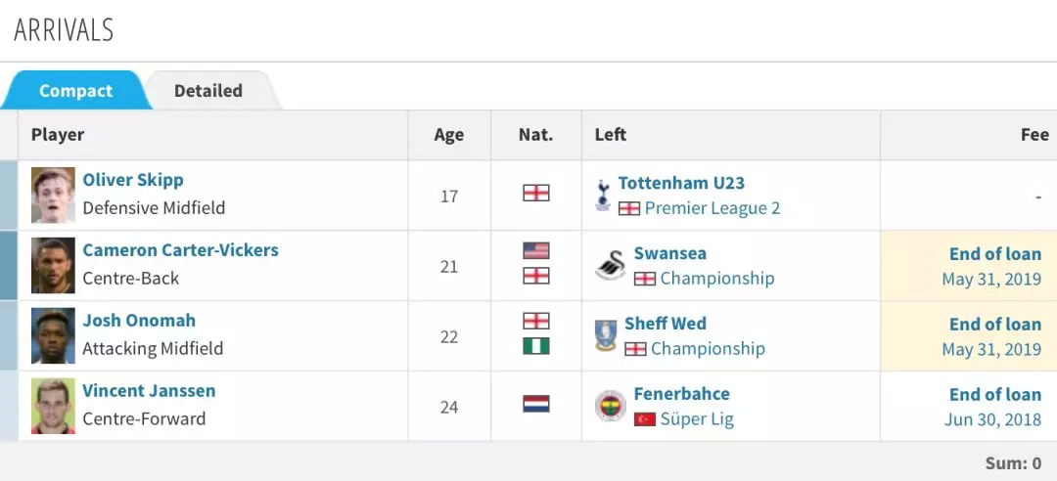Click Vincent Janssen's End of loan fee
The image size is (1057, 481).
994,395
